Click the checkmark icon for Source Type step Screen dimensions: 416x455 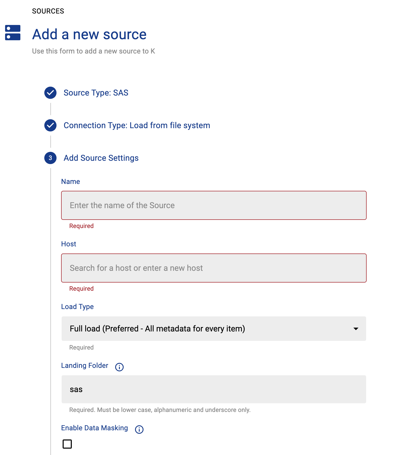click(50, 93)
